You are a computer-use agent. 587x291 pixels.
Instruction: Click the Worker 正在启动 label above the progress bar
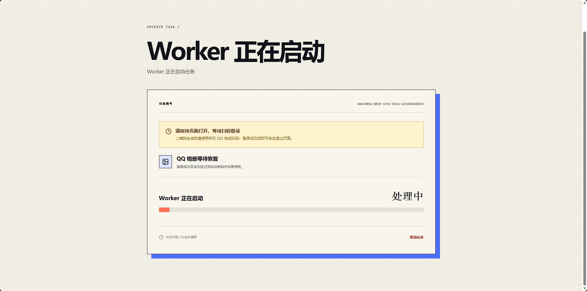tap(181, 198)
